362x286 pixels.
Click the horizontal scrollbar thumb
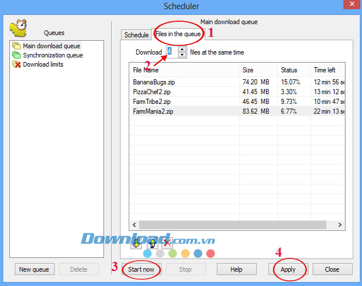pos(233,225)
